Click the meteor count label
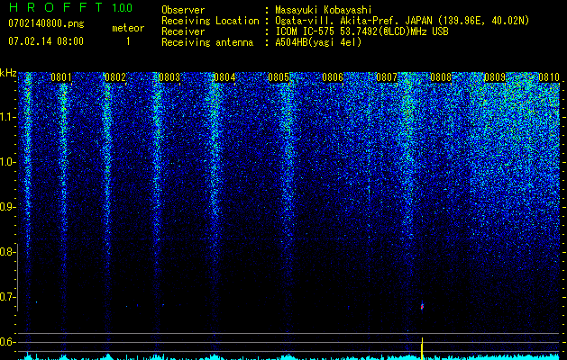The width and height of the screenshot is (567, 360). [x=128, y=28]
